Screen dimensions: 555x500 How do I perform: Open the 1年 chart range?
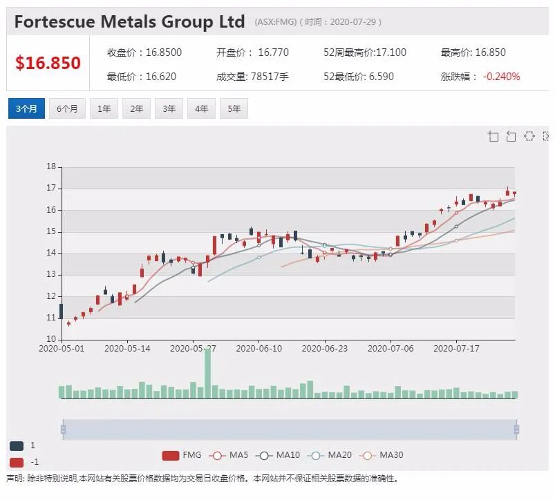coord(104,108)
